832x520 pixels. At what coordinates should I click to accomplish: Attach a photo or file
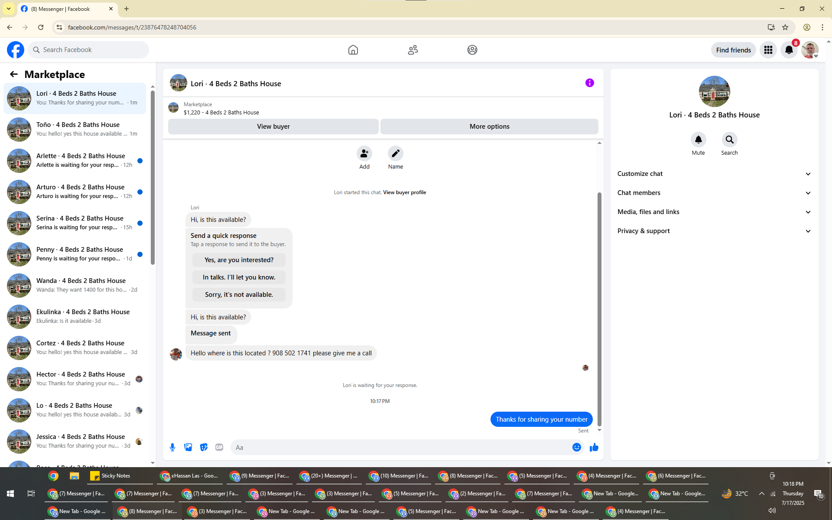click(x=188, y=447)
